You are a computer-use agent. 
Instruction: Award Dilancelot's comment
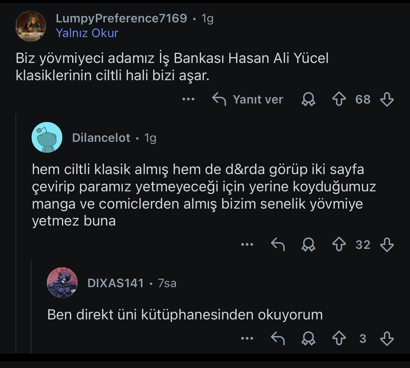click(308, 245)
